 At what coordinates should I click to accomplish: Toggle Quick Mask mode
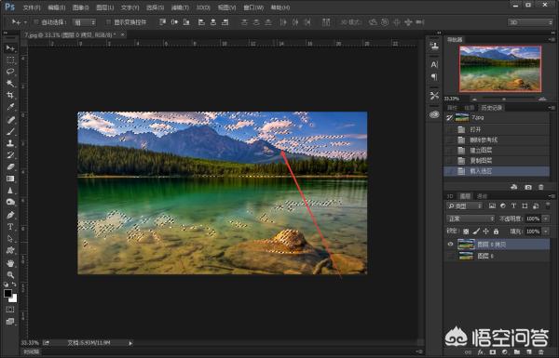coord(10,310)
